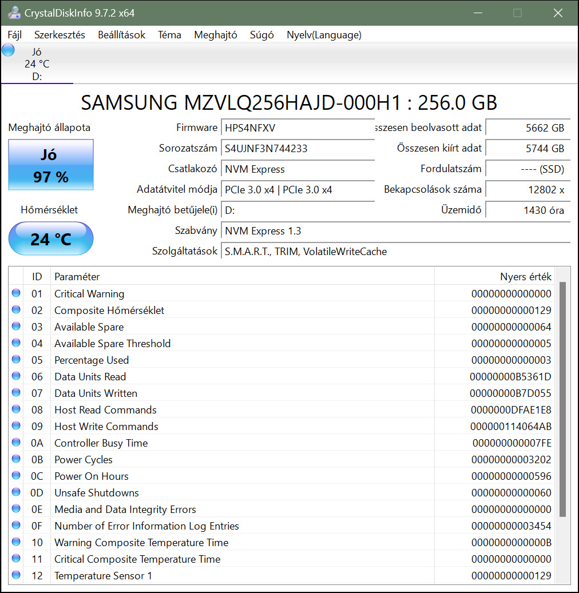Click the status orb of Percentage Used row

pos(16,359)
